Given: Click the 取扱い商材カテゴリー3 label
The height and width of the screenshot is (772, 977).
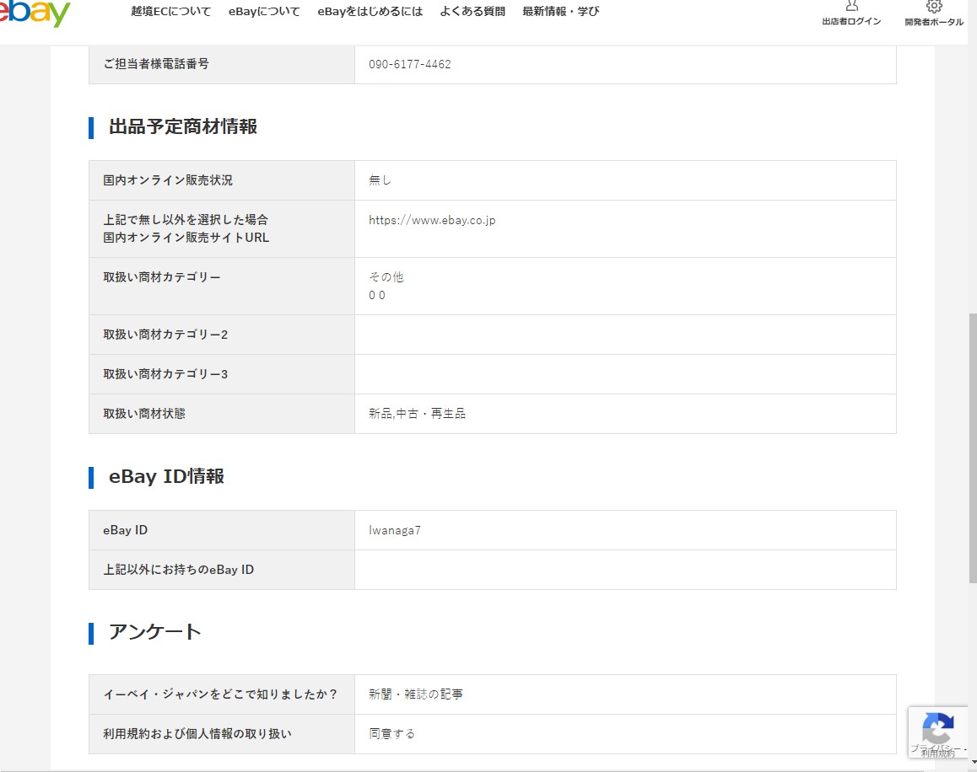Looking at the screenshot, I should click(165, 373).
